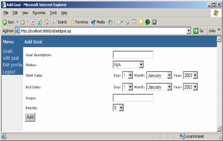
Task: Click the Add button
Action: (30, 117)
